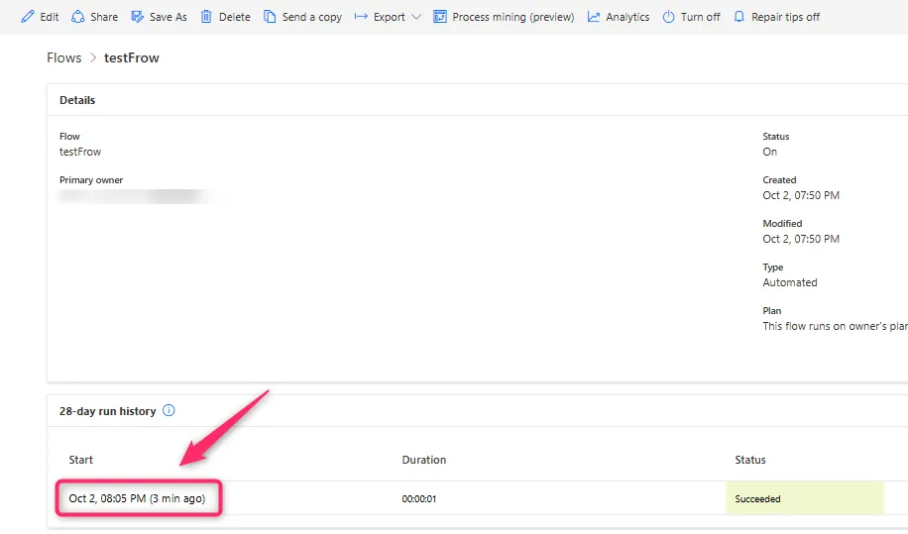Turn off the flow using power button
The image size is (908, 534).
[x=669, y=17]
